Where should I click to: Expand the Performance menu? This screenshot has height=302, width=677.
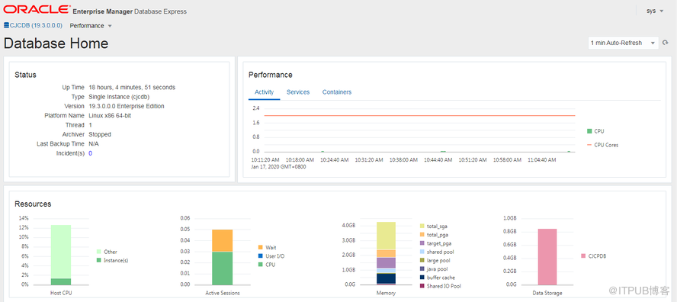tap(91, 25)
